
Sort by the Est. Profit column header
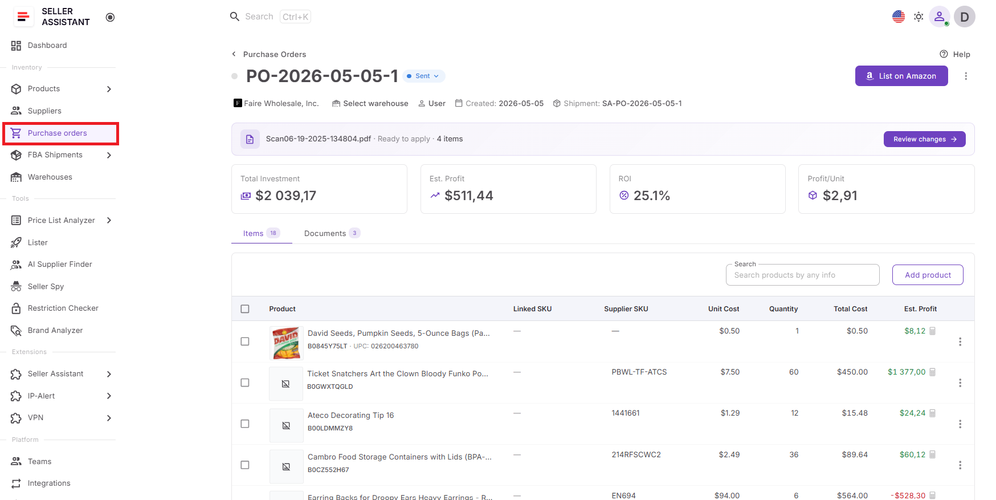pos(920,309)
